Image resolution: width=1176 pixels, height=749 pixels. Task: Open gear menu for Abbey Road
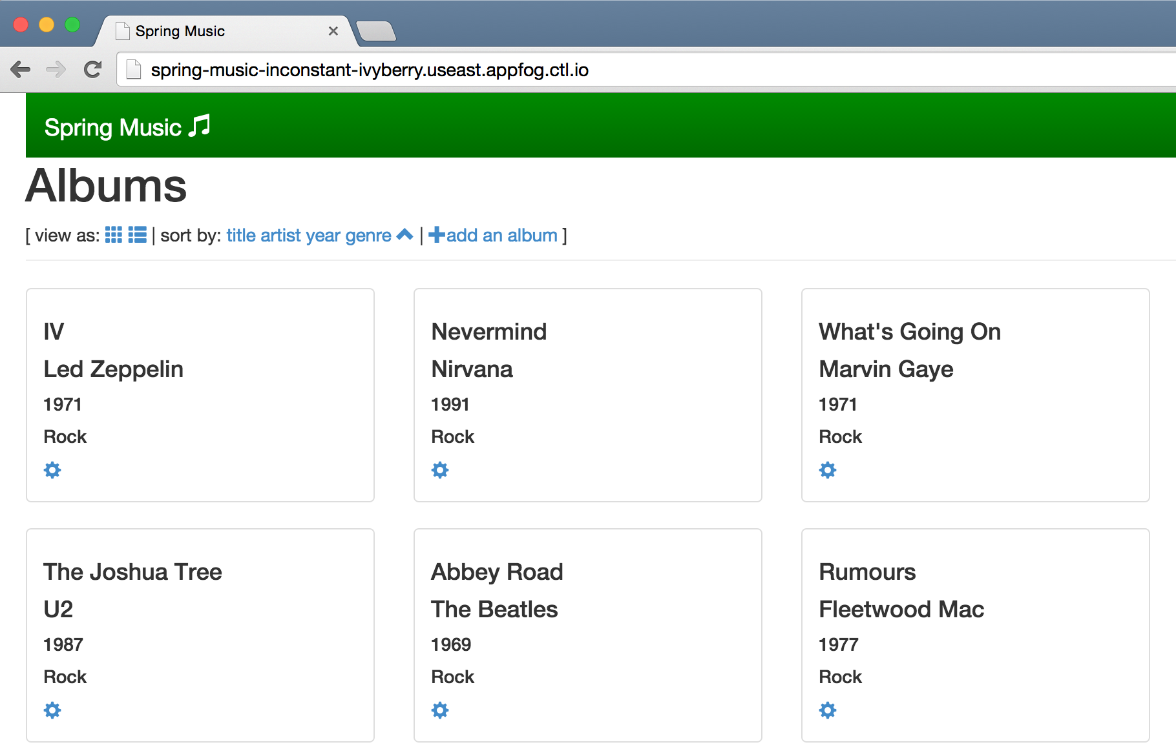pyautogui.click(x=440, y=710)
